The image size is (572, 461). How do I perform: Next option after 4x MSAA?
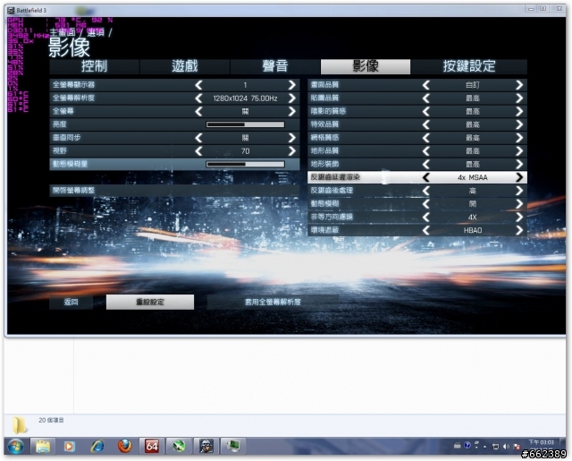[x=519, y=177]
